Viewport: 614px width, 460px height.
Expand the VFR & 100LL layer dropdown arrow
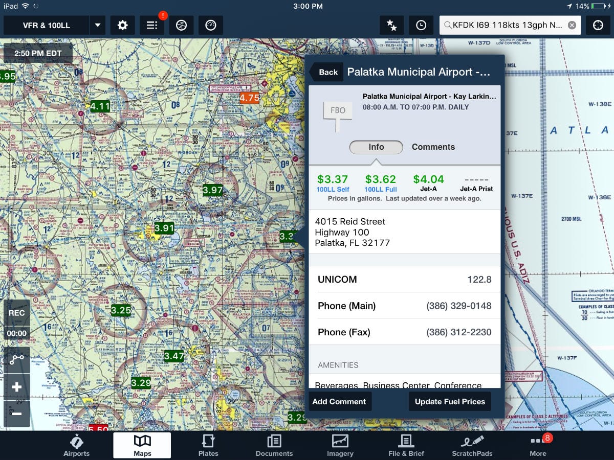click(98, 25)
